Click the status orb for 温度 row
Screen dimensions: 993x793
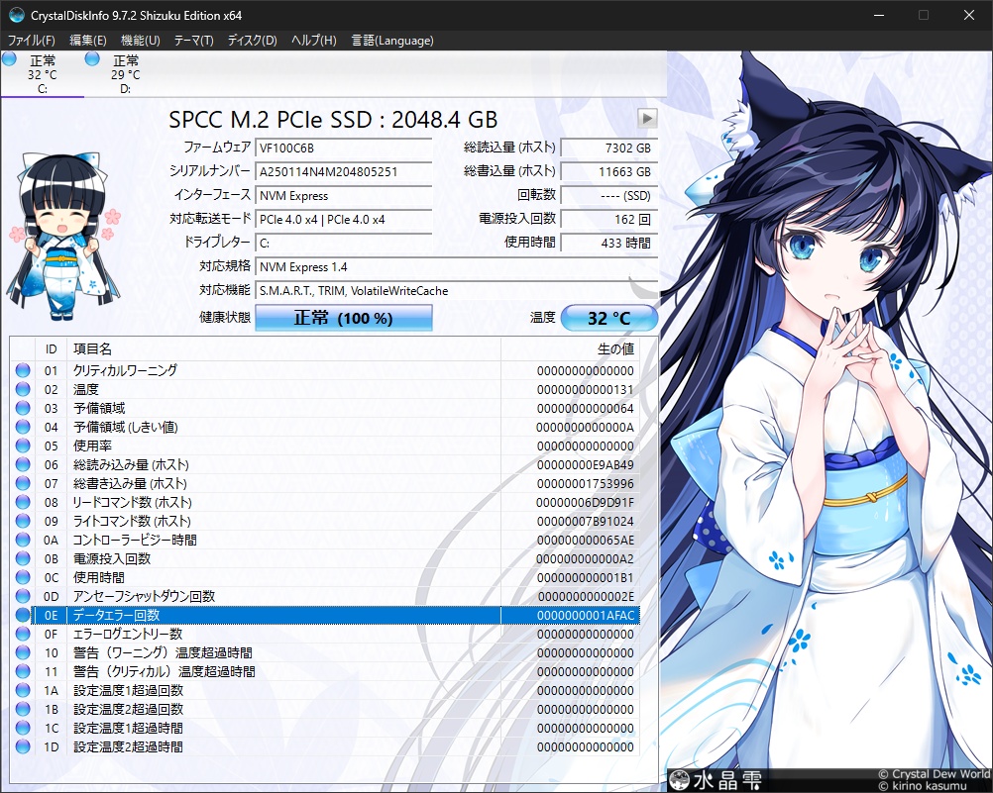coord(23,390)
